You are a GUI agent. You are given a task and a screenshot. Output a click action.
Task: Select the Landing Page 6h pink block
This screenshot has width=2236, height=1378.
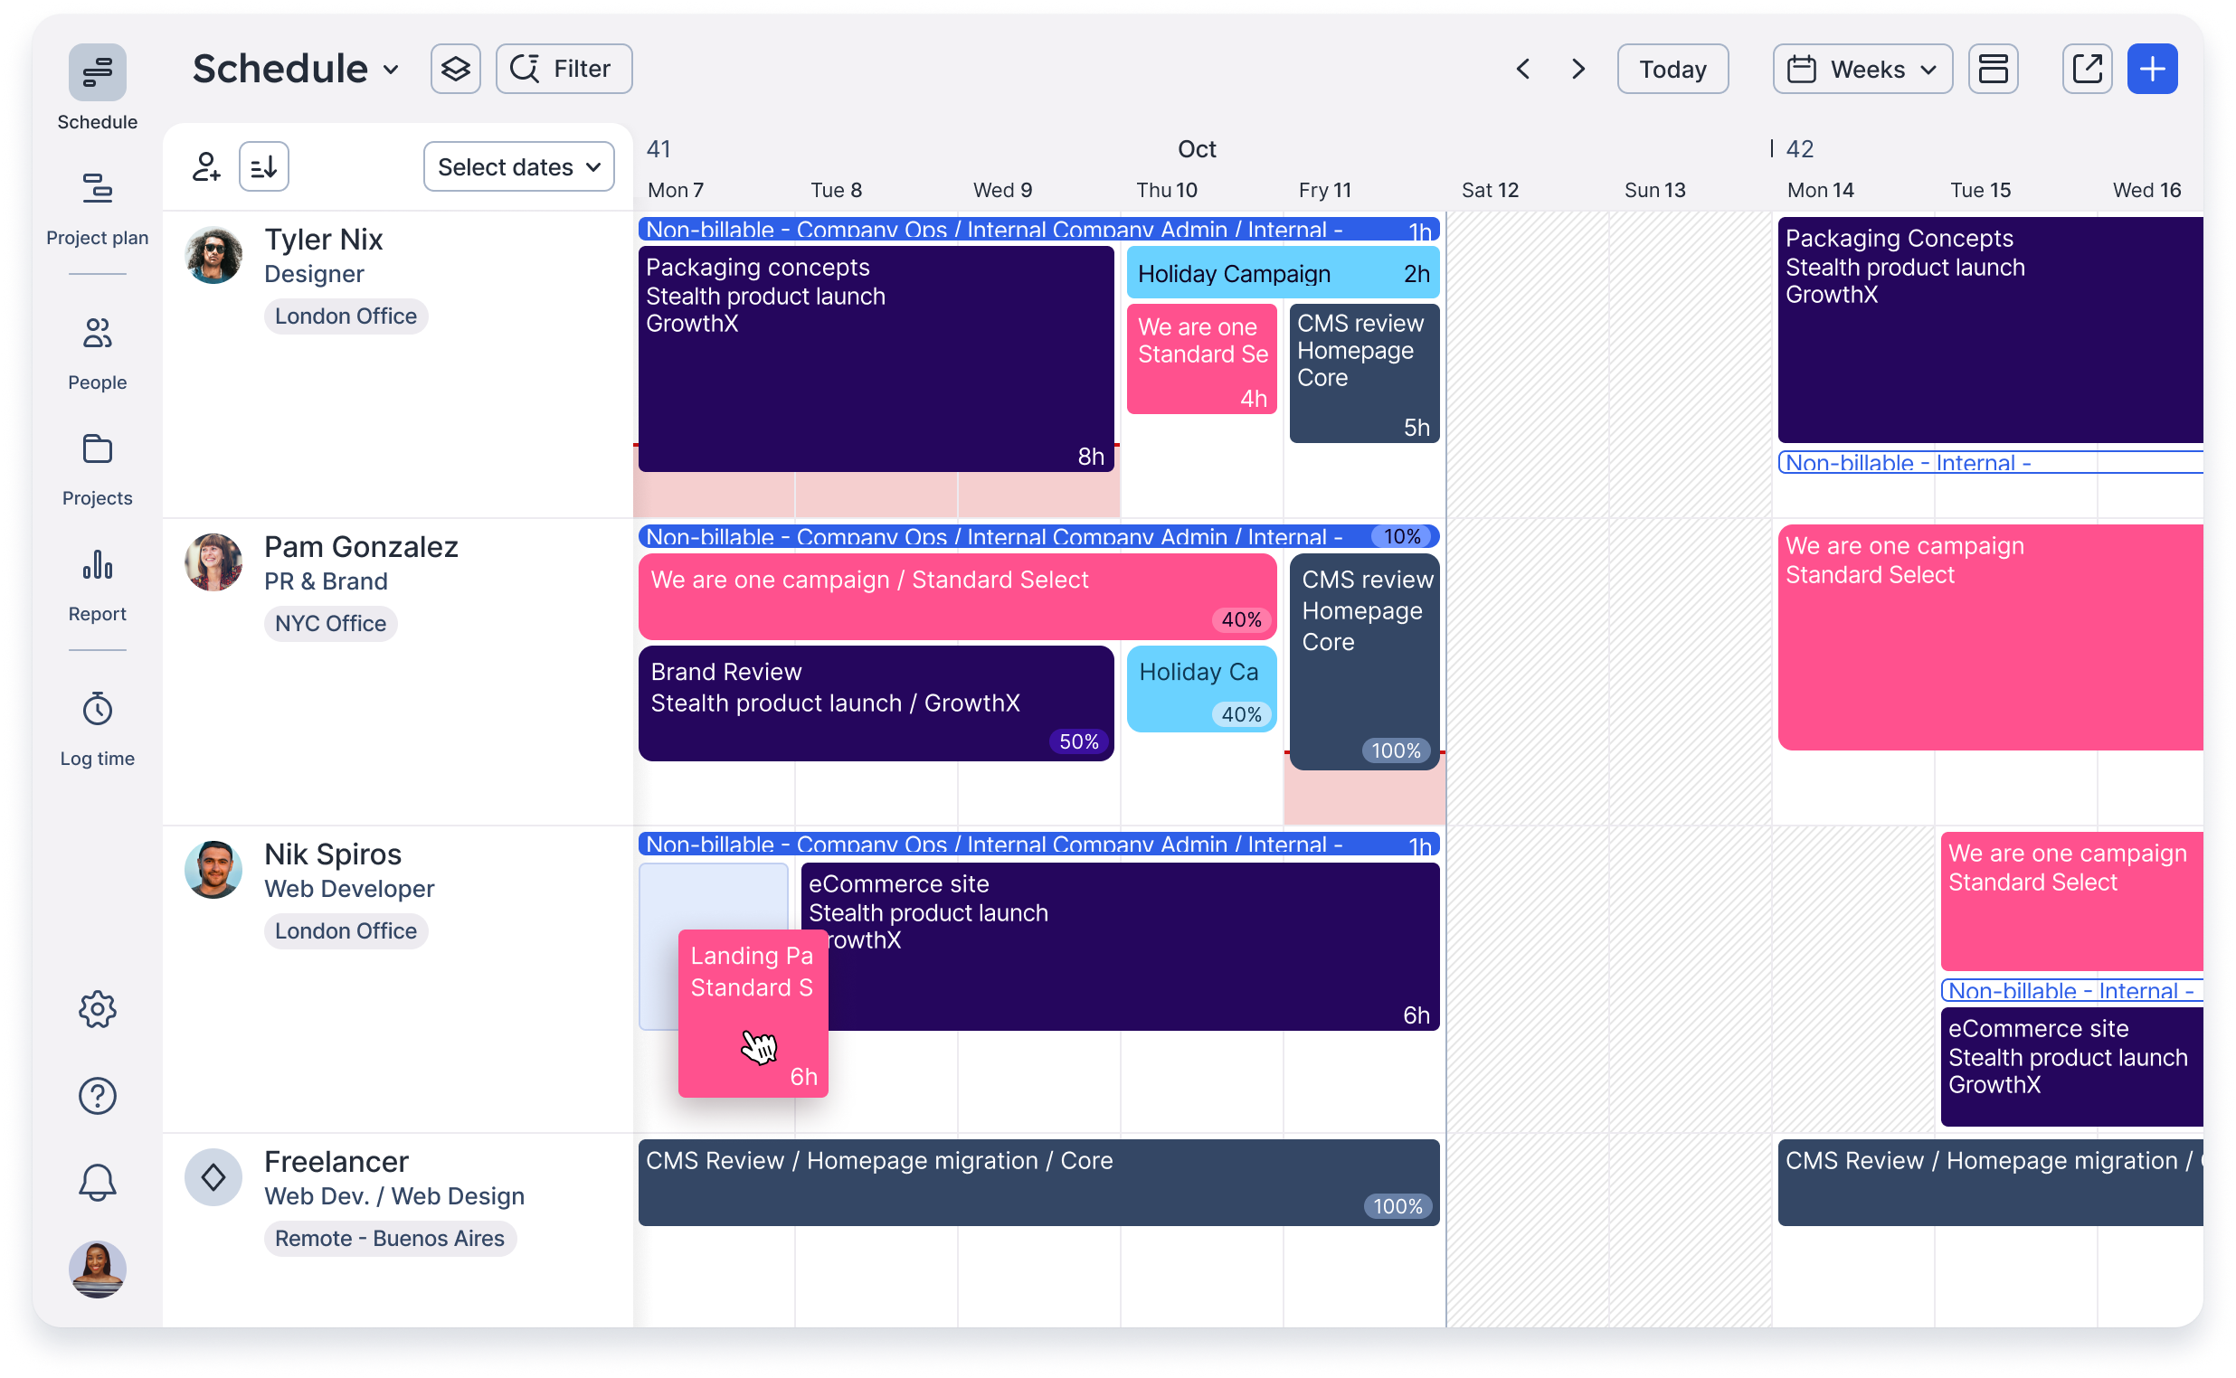[x=753, y=1014]
